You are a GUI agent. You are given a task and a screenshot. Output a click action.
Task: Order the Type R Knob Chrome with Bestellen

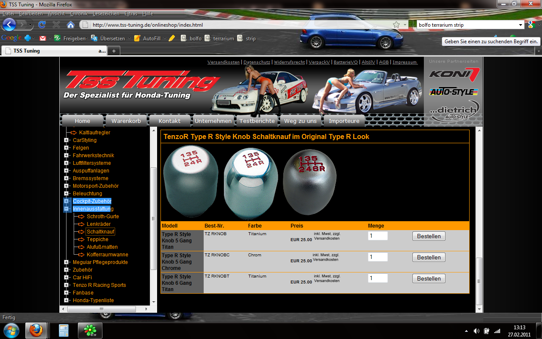point(429,257)
